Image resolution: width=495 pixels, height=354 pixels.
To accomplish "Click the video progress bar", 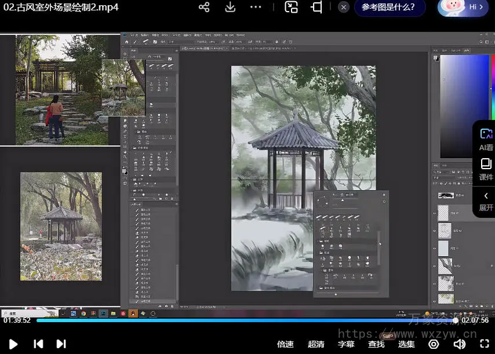I will [243, 320].
